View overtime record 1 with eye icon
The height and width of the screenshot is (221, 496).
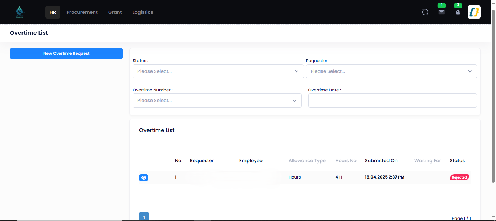click(143, 177)
